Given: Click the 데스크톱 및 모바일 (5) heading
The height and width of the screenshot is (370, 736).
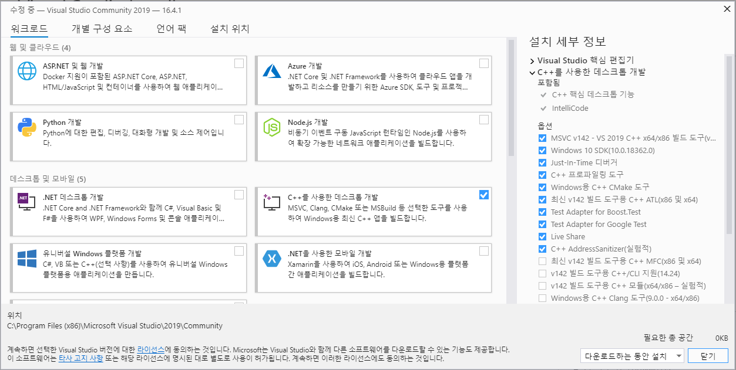Looking at the screenshot, I should click(x=48, y=179).
